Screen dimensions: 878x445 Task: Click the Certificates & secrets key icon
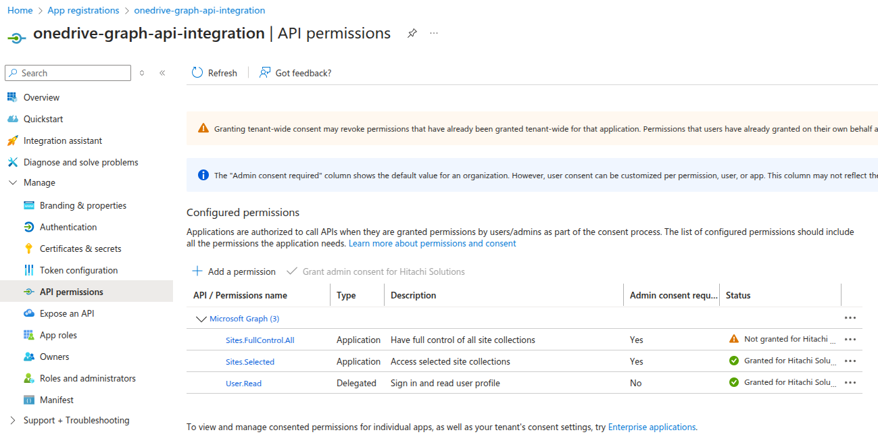(28, 248)
